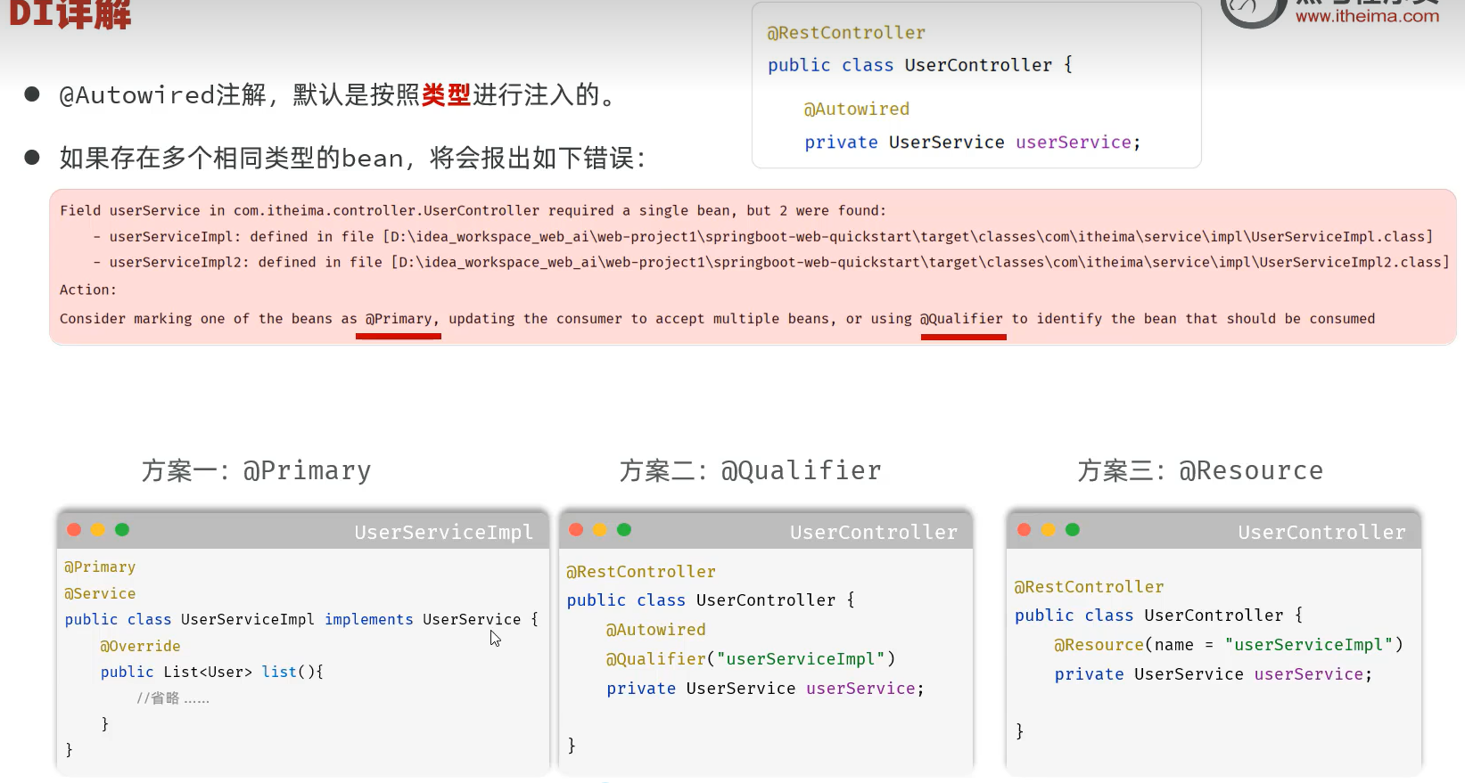The height and width of the screenshot is (783, 1465).
Task: Click the @Qualifier("userServiceImpl") code line
Action: (x=750, y=659)
